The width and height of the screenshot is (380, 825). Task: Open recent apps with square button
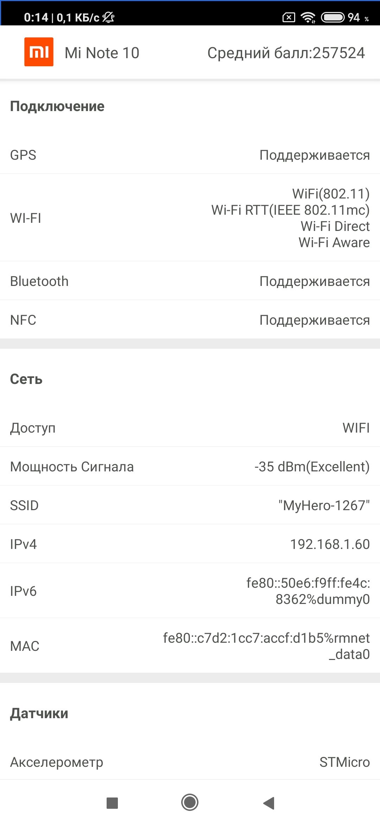pos(112,803)
